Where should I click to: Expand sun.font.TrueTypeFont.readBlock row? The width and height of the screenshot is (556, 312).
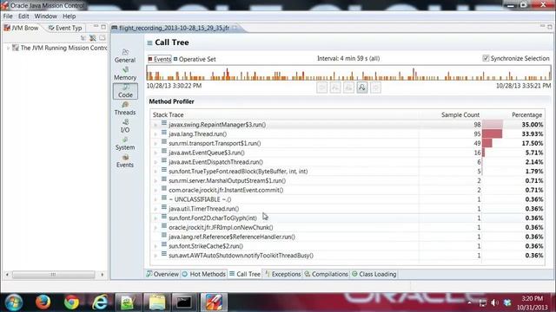156,172
